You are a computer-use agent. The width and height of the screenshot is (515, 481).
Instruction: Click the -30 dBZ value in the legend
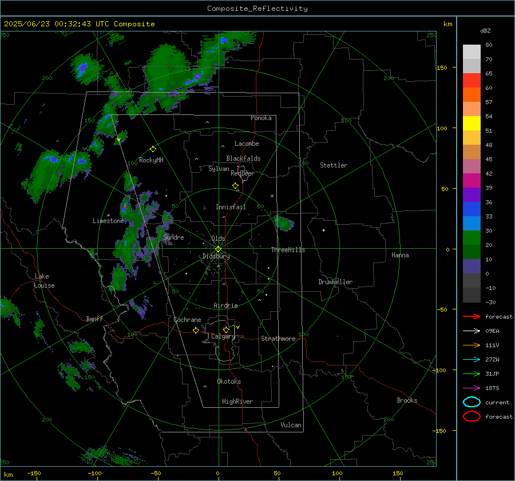click(490, 302)
